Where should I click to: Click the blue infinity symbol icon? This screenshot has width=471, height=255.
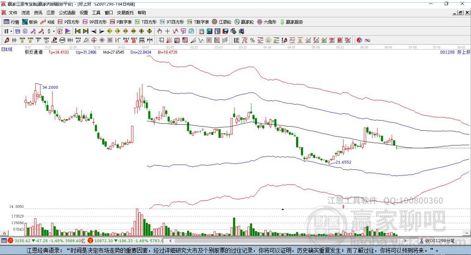click(368, 41)
